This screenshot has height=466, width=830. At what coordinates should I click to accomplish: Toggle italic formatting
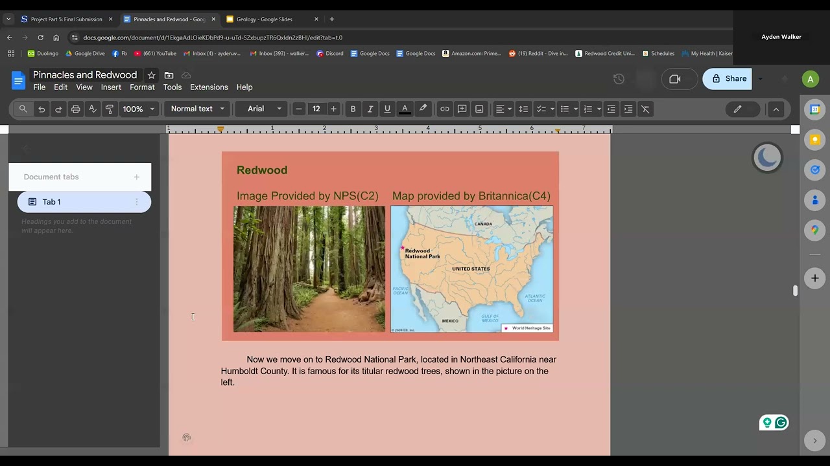click(370, 109)
